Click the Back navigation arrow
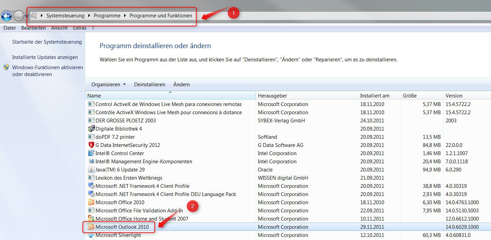 (x=6, y=16)
